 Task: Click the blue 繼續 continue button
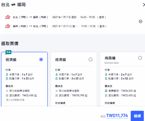(137, 116)
